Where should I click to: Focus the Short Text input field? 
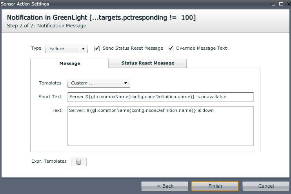click(160, 97)
